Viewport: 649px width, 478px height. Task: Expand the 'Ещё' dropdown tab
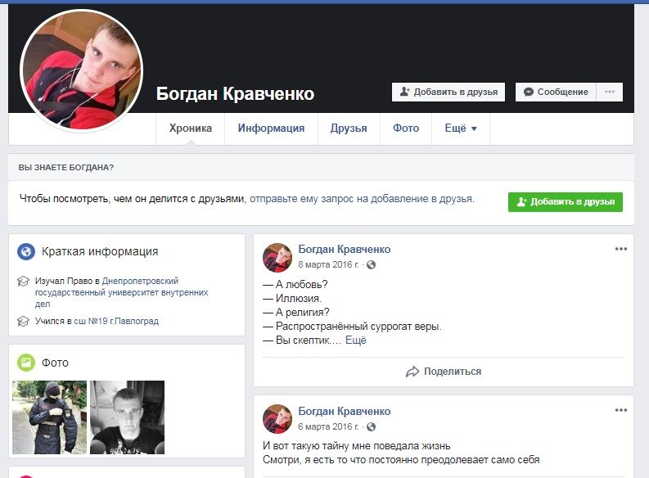click(460, 129)
